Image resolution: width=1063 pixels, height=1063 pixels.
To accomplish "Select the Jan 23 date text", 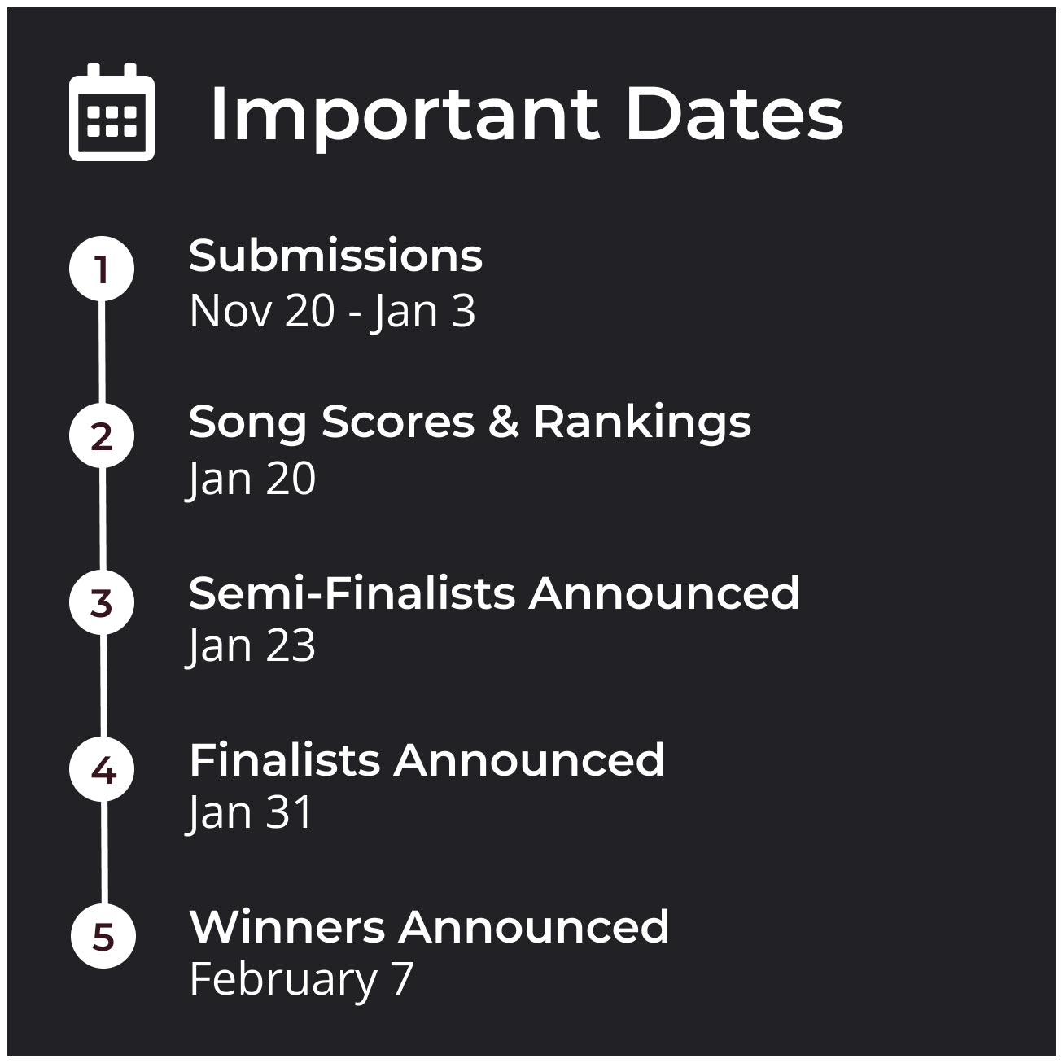I will [252, 645].
